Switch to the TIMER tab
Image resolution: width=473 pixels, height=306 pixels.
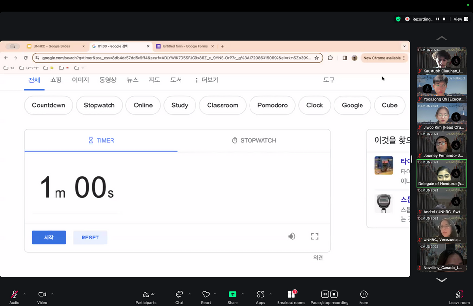(101, 140)
